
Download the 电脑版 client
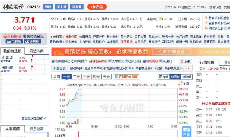point(14,41)
